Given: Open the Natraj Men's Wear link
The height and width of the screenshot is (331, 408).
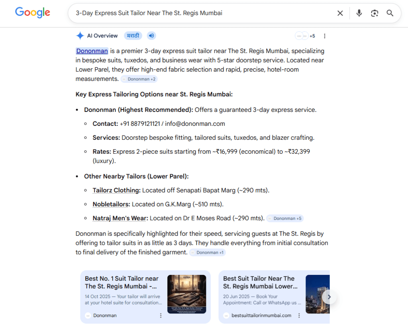Looking at the screenshot, I should pyautogui.click(x=120, y=218).
